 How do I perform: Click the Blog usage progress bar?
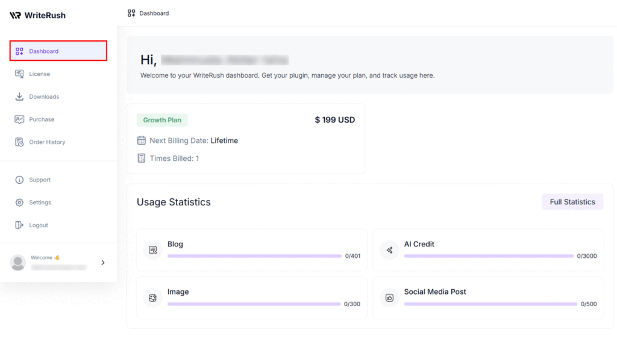coord(254,256)
